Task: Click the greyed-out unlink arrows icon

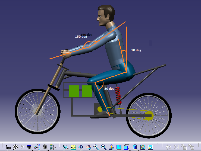Action: 168,147
